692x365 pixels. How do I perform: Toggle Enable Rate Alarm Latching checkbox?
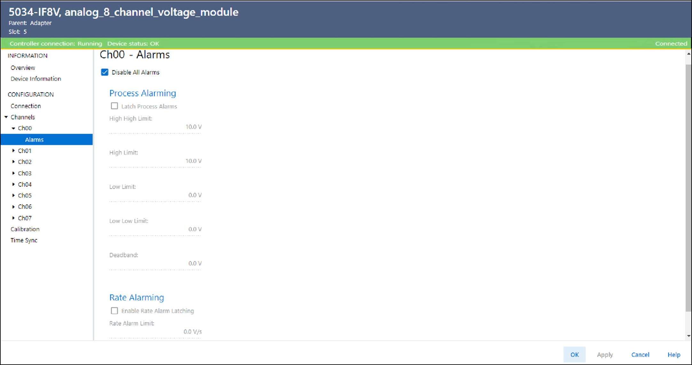[x=114, y=311]
